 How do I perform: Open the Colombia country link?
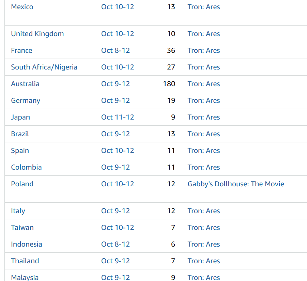click(x=26, y=167)
